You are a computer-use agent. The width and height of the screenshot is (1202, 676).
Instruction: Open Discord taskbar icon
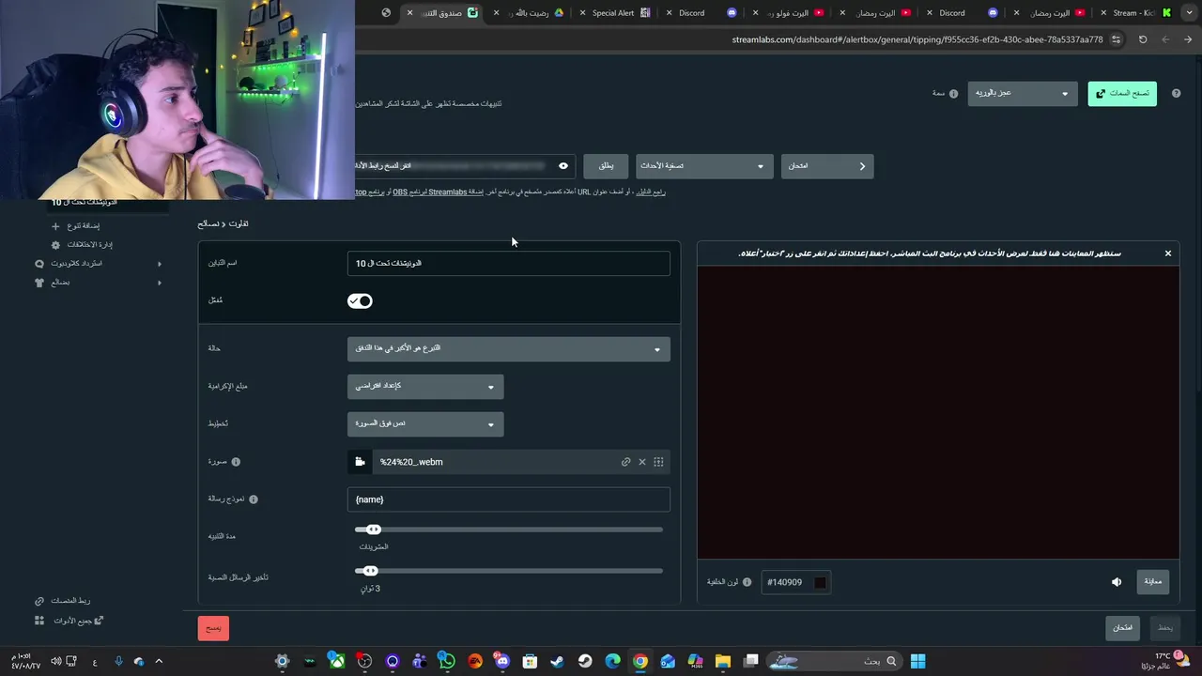coord(502,661)
